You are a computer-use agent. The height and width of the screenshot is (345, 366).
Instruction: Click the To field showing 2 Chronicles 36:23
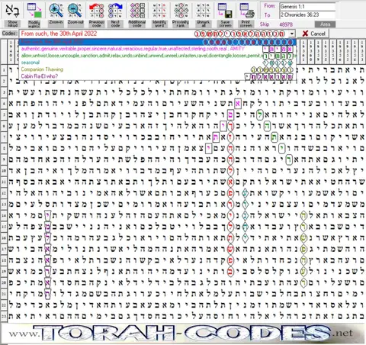point(307,15)
